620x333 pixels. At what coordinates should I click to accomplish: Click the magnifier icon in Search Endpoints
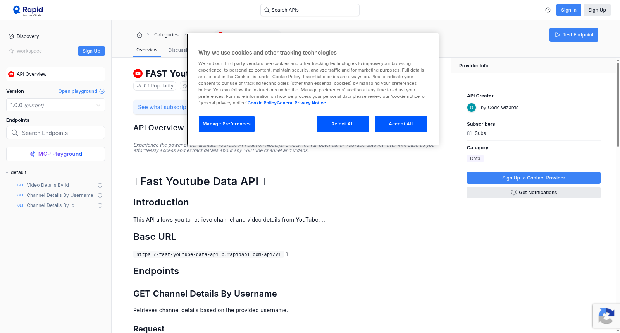(x=15, y=133)
